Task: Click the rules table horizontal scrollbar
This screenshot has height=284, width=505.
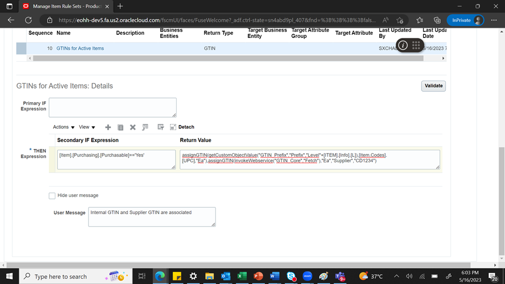Action: 228,59
